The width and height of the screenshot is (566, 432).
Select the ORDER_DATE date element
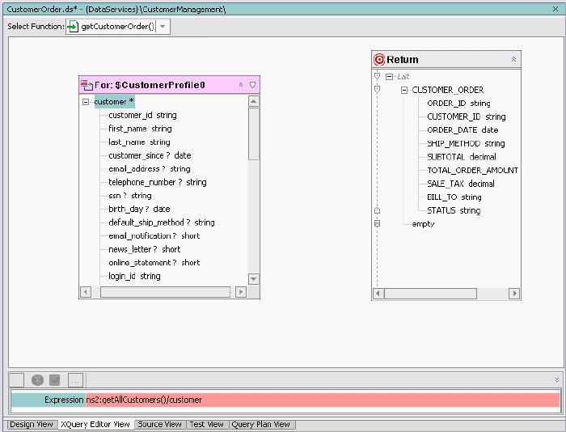[x=463, y=130]
